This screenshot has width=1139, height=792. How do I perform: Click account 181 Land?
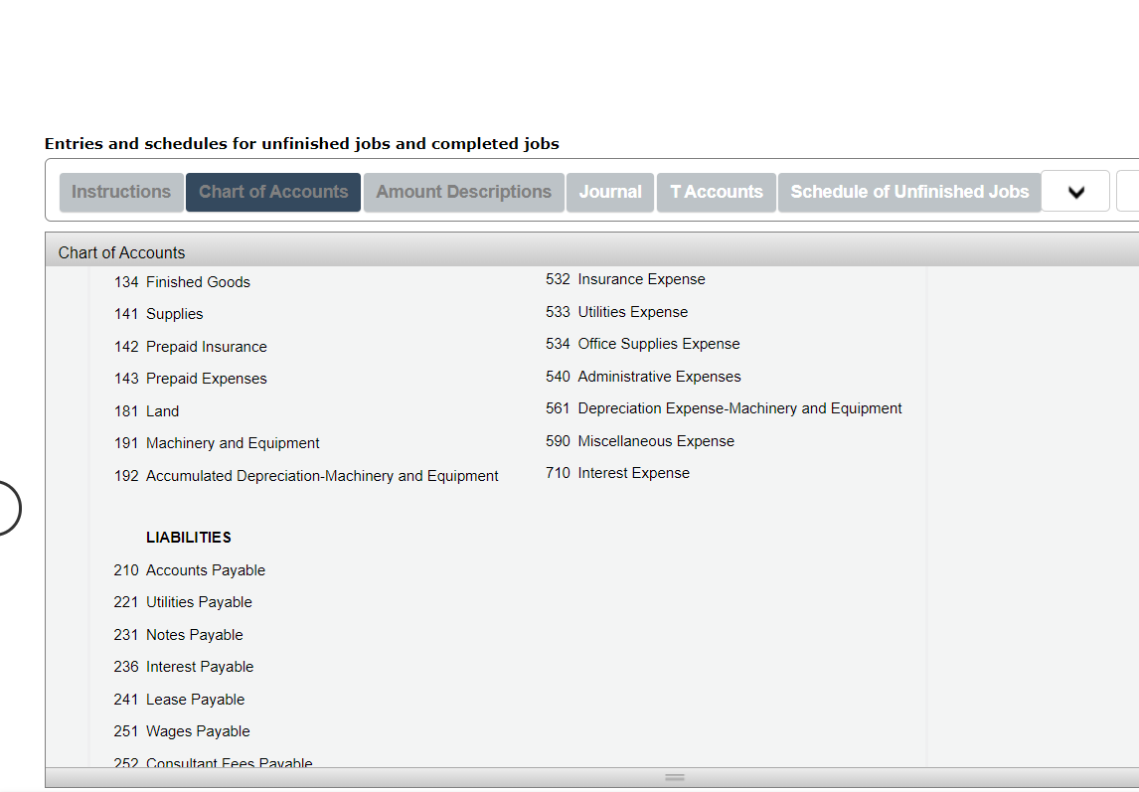coord(146,411)
